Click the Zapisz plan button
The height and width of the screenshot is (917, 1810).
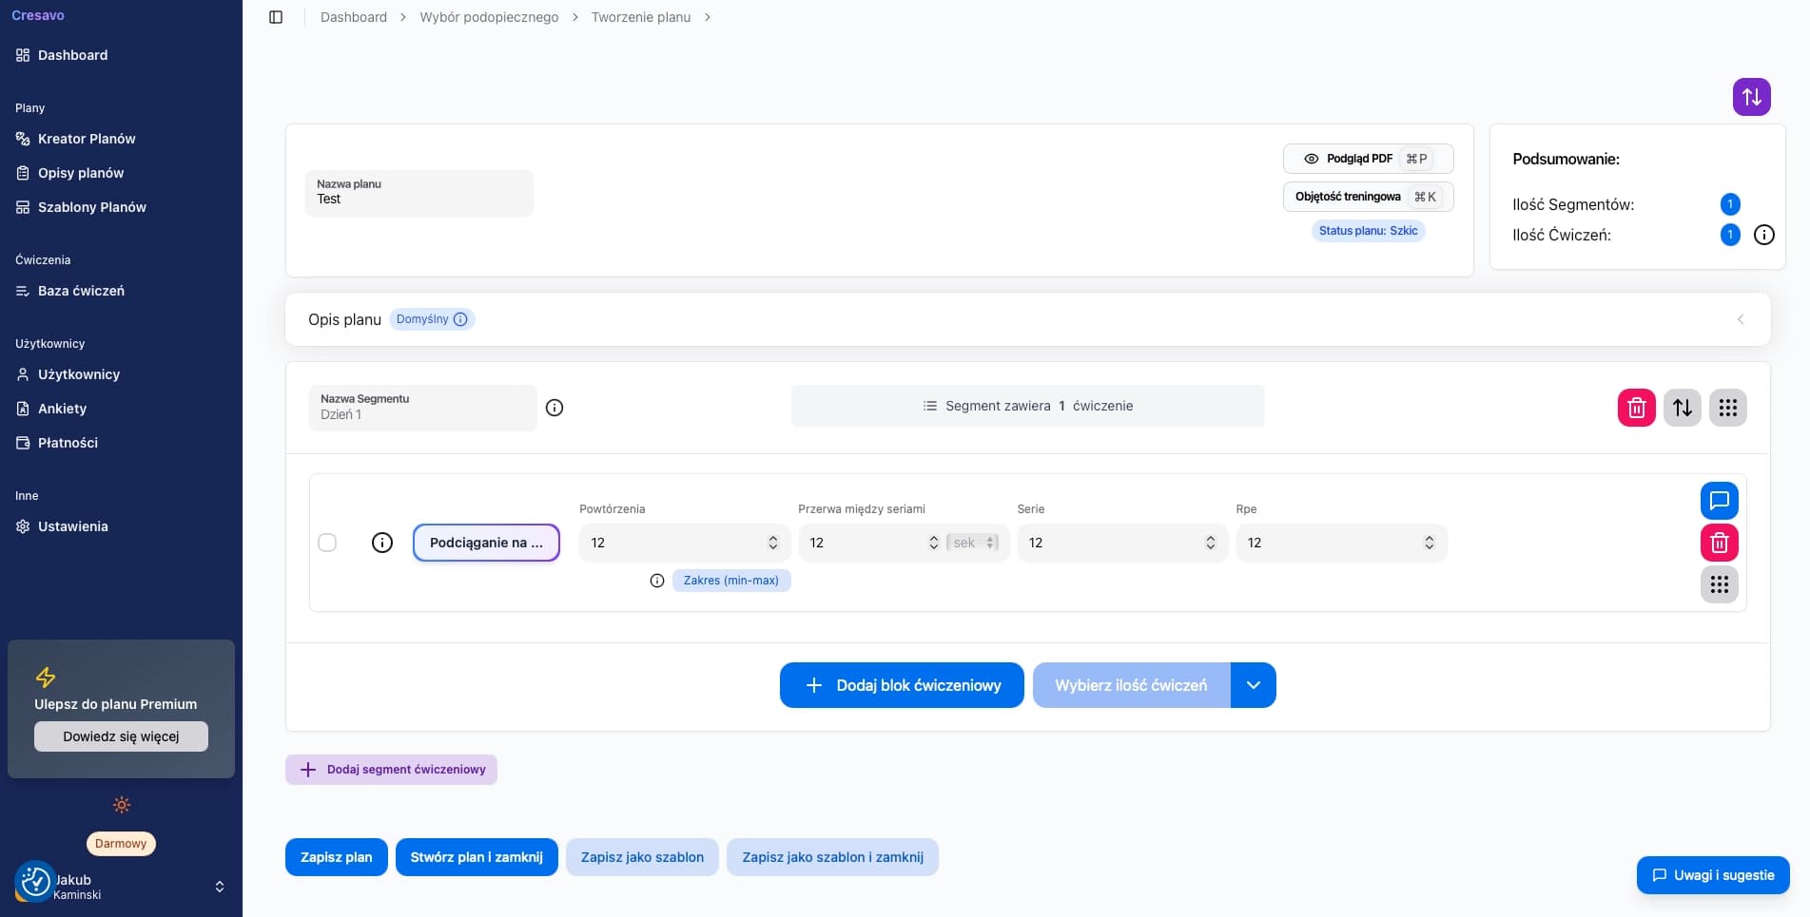click(336, 857)
